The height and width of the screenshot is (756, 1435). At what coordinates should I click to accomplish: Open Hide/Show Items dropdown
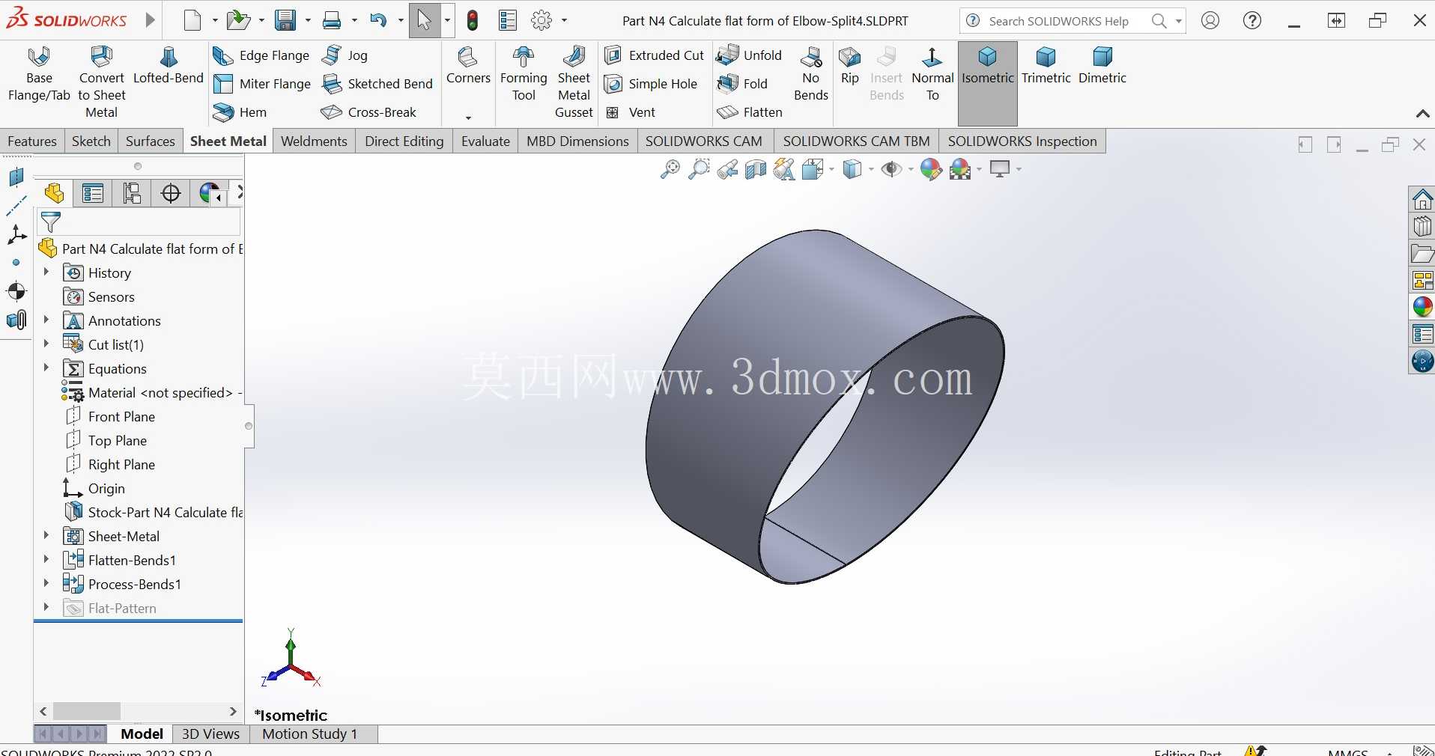click(911, 169)
